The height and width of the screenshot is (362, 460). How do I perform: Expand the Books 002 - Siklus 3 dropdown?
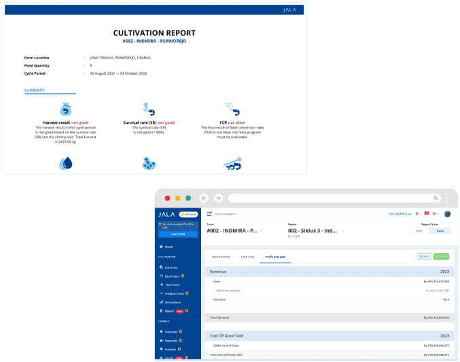342,231
